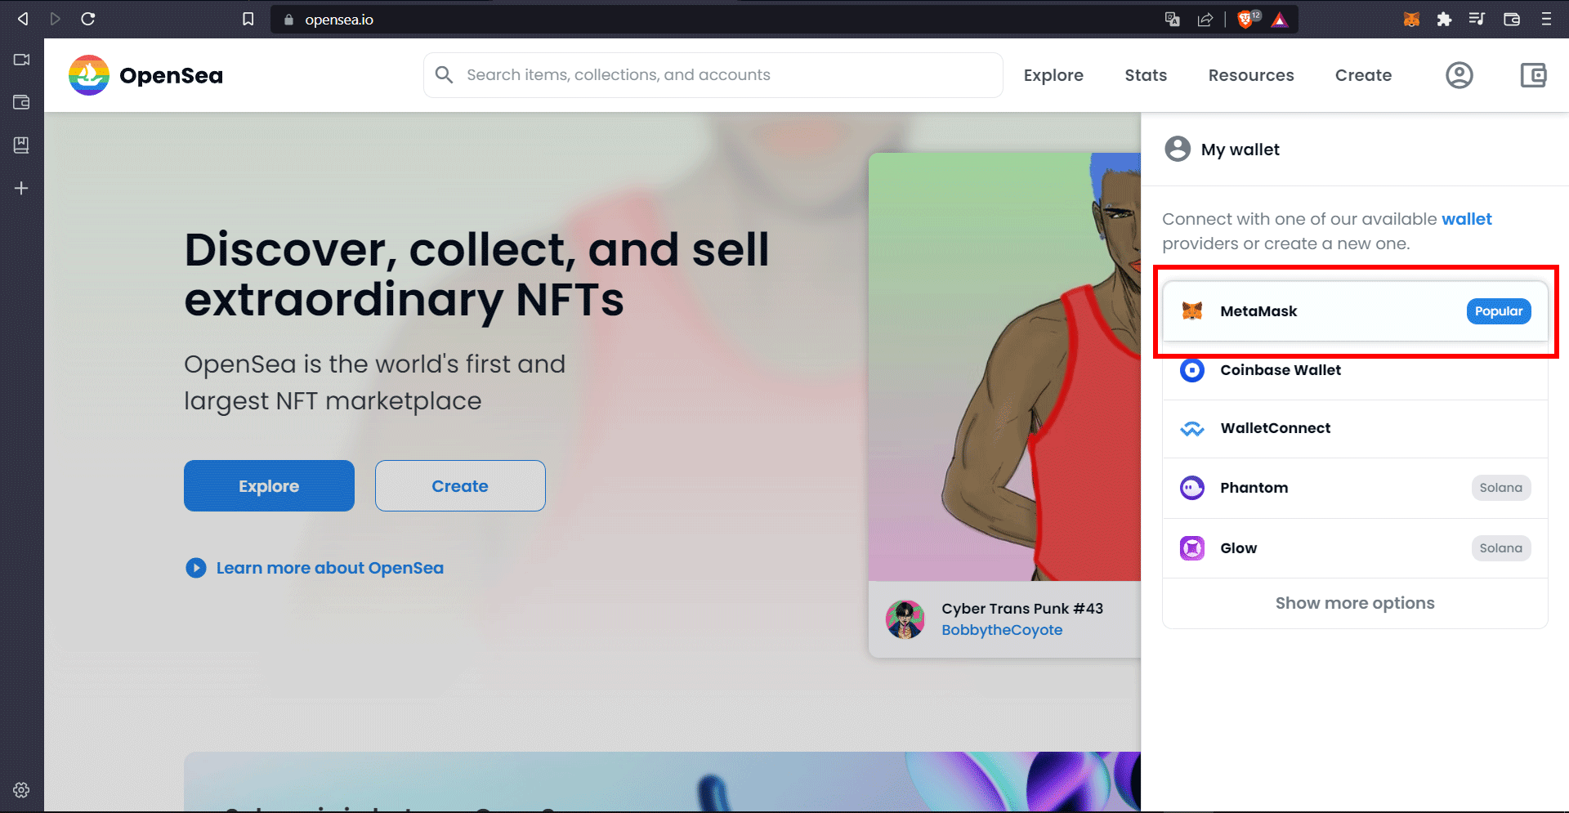
Task: Click the blue Explore button
Action: point(269,486)
